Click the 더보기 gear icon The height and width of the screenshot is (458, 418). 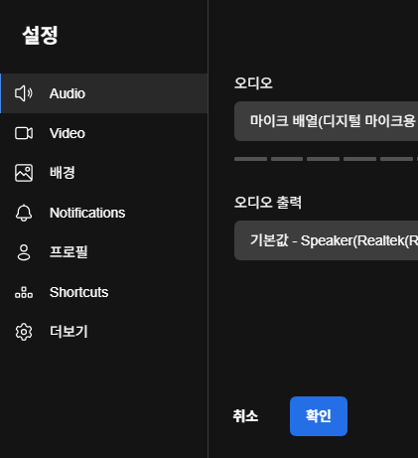pyautogui.click(x=24, y=332)
